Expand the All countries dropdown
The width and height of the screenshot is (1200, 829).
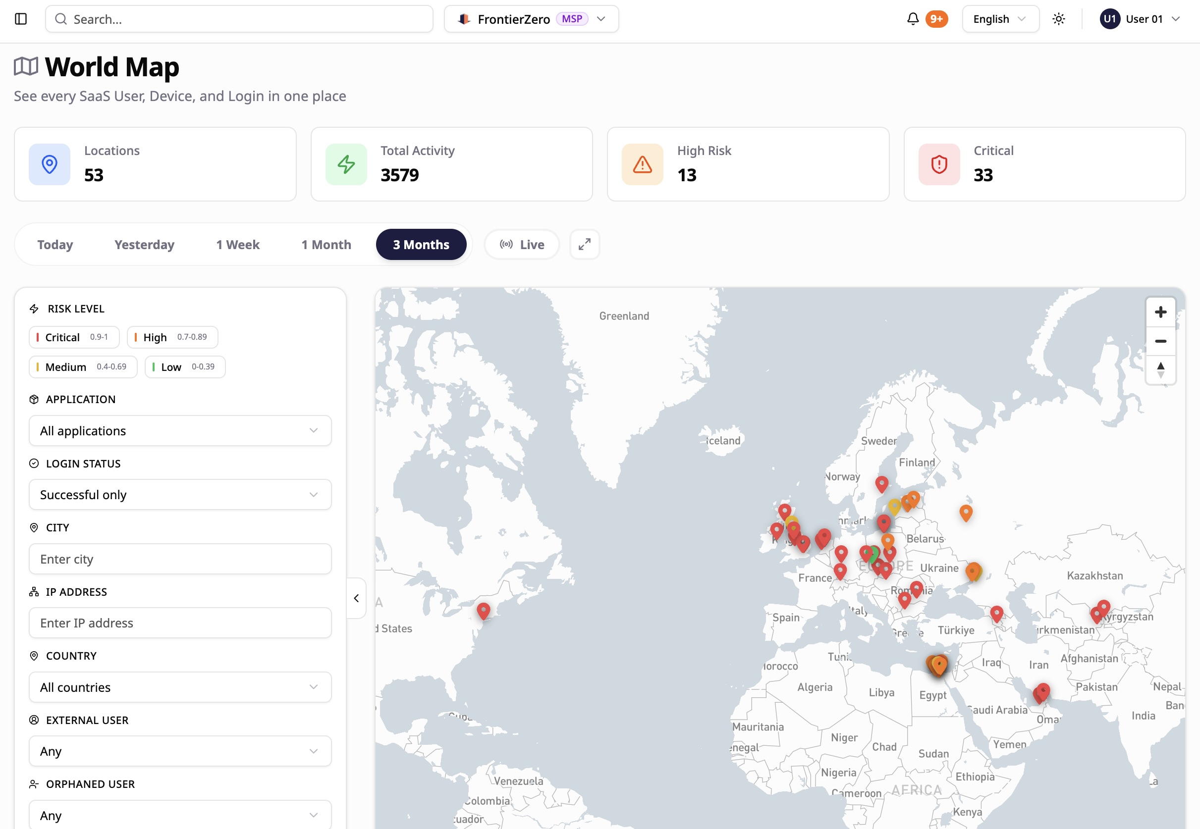coord(180,687)
